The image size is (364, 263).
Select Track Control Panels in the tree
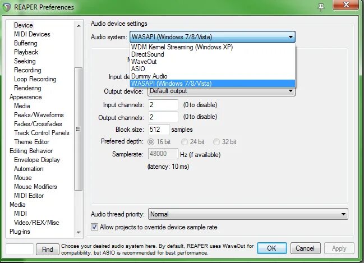tap(42, 133)
